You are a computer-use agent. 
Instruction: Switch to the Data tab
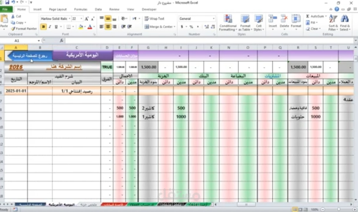tap(98, 9)
